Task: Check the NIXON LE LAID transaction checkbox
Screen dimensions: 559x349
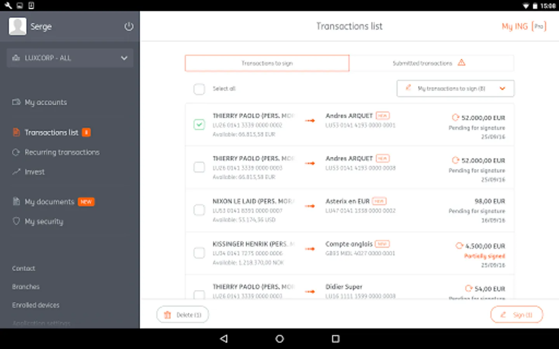Action: 199,210
